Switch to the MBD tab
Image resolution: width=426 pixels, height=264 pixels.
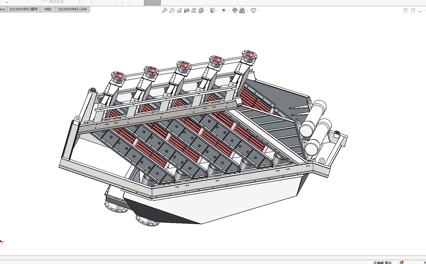click(x=48, y=9)
